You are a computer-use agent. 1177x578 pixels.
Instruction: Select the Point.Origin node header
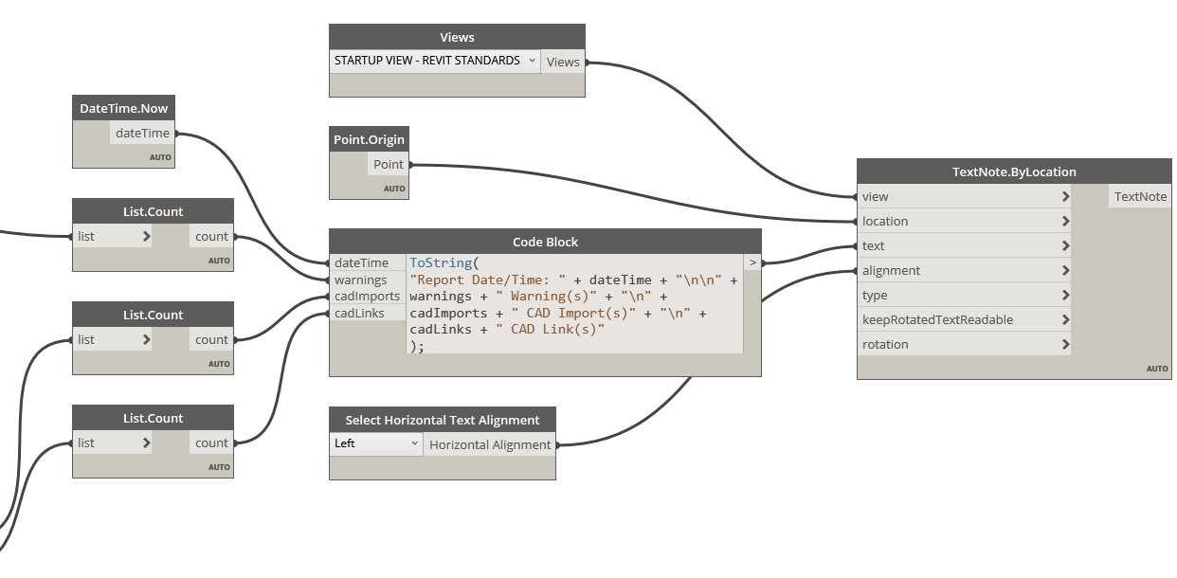click(x=369, y=139)
